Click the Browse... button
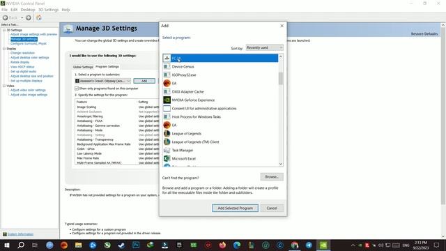Image resolution: width=446 pixels, height=251 pixels. [272, 176]
